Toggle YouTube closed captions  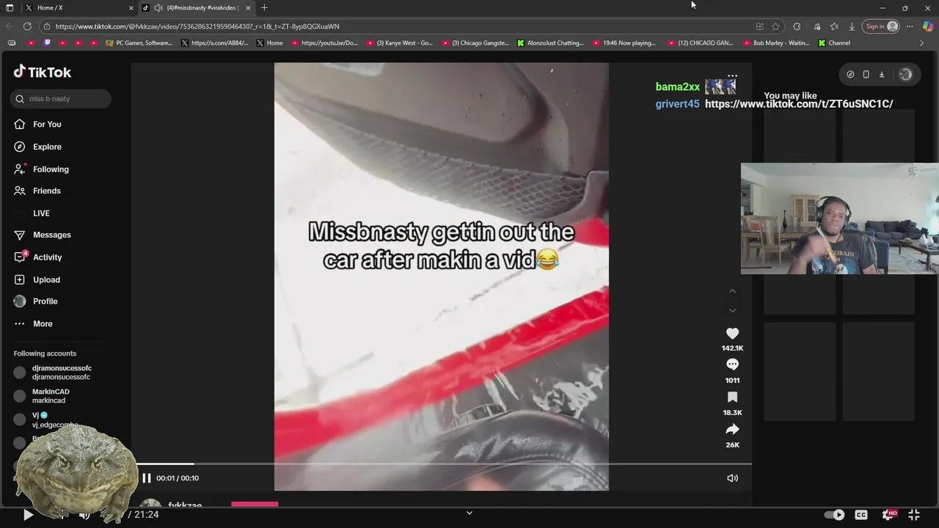click(861, 515)
